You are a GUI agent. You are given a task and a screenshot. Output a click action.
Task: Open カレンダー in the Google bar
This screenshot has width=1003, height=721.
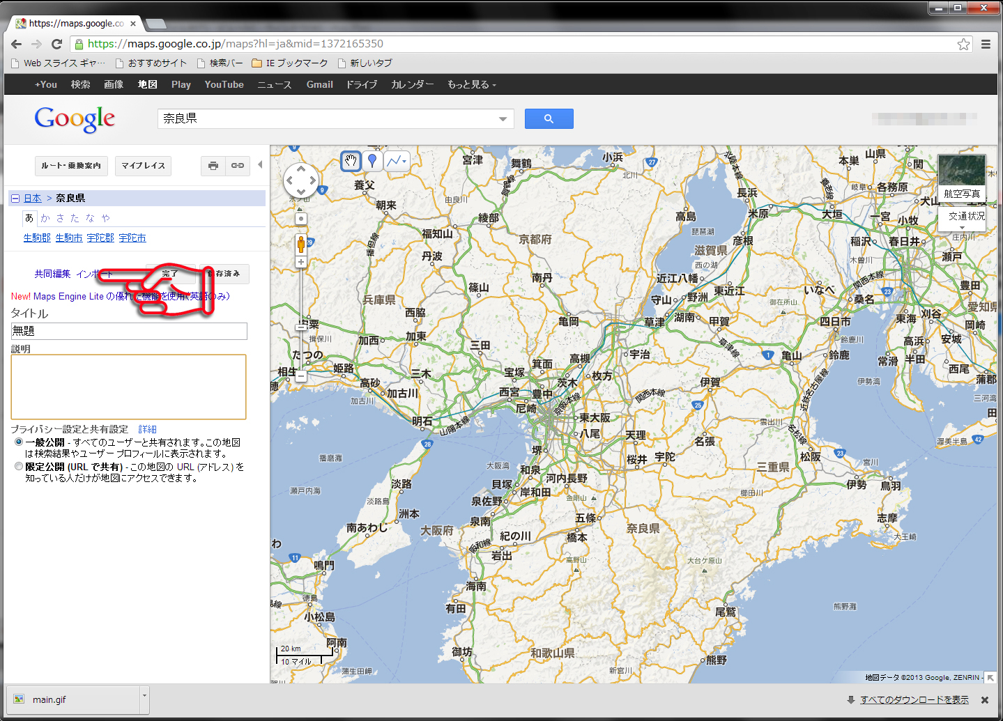pyautogui.click(x=413, y=85)
